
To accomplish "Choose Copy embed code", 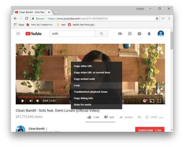I will coord(96,79).
